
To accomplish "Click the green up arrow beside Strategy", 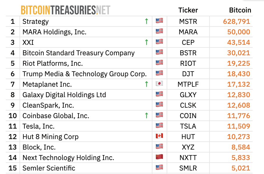I will (x=147, y=21).
